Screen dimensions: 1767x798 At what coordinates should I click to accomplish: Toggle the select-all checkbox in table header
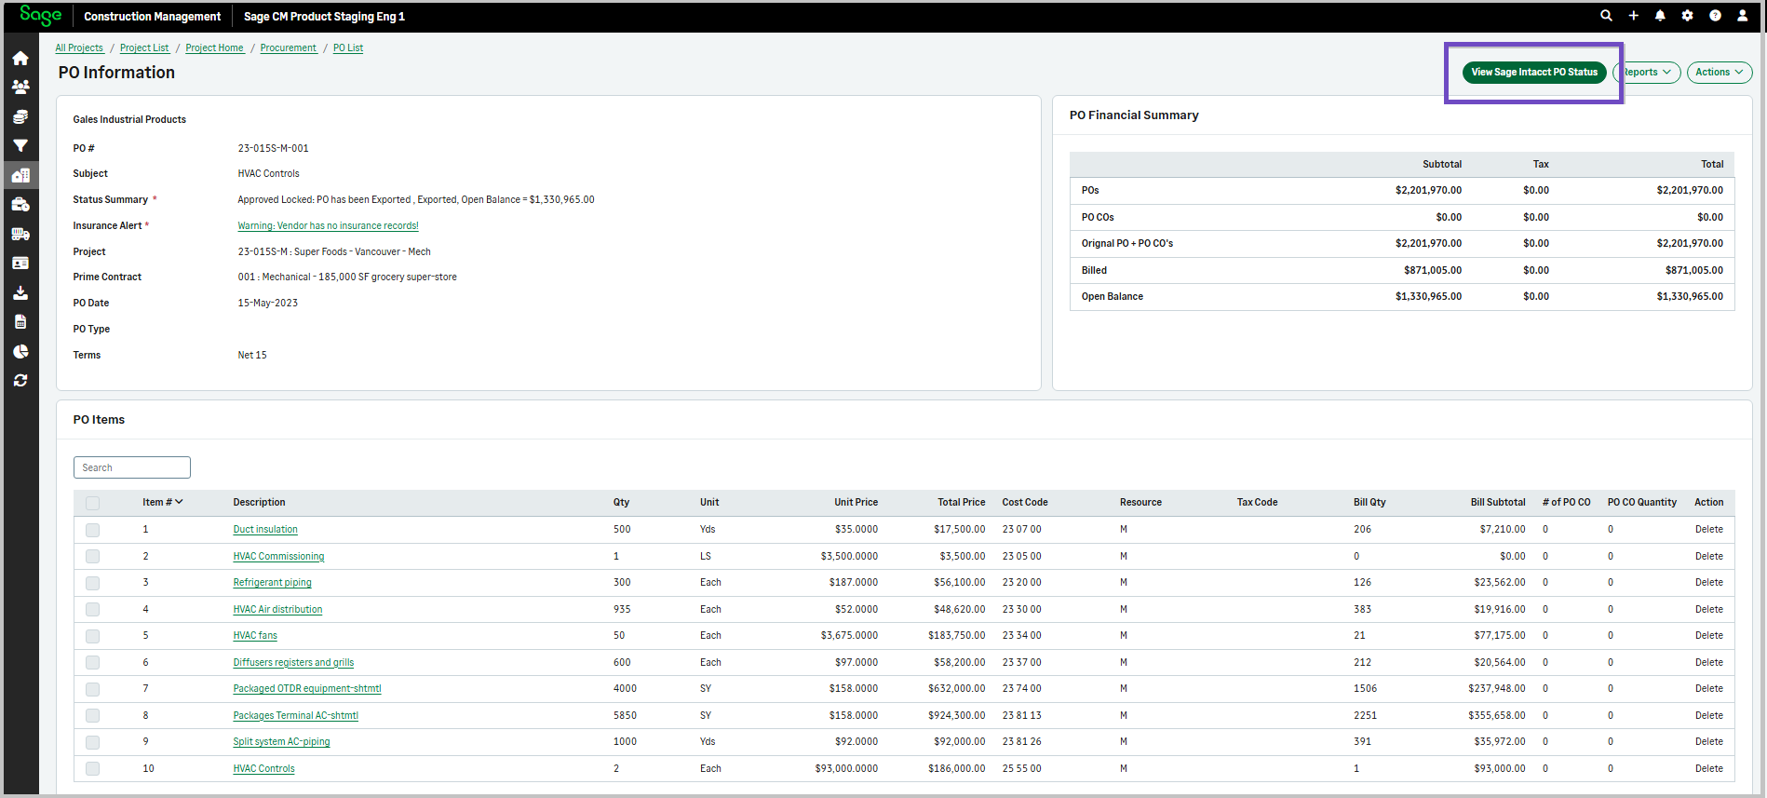tap(92, 503)
